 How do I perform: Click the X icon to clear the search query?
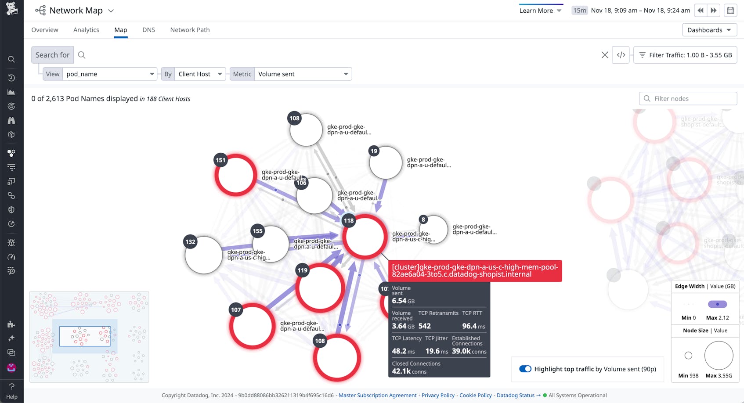605,55
